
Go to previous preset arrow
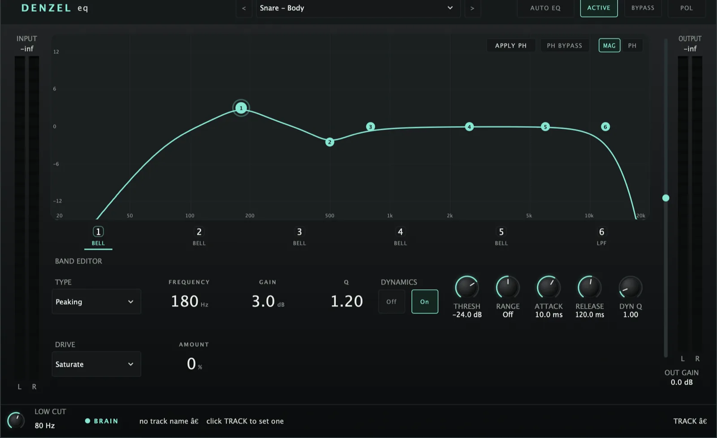(x=244, y=8)
